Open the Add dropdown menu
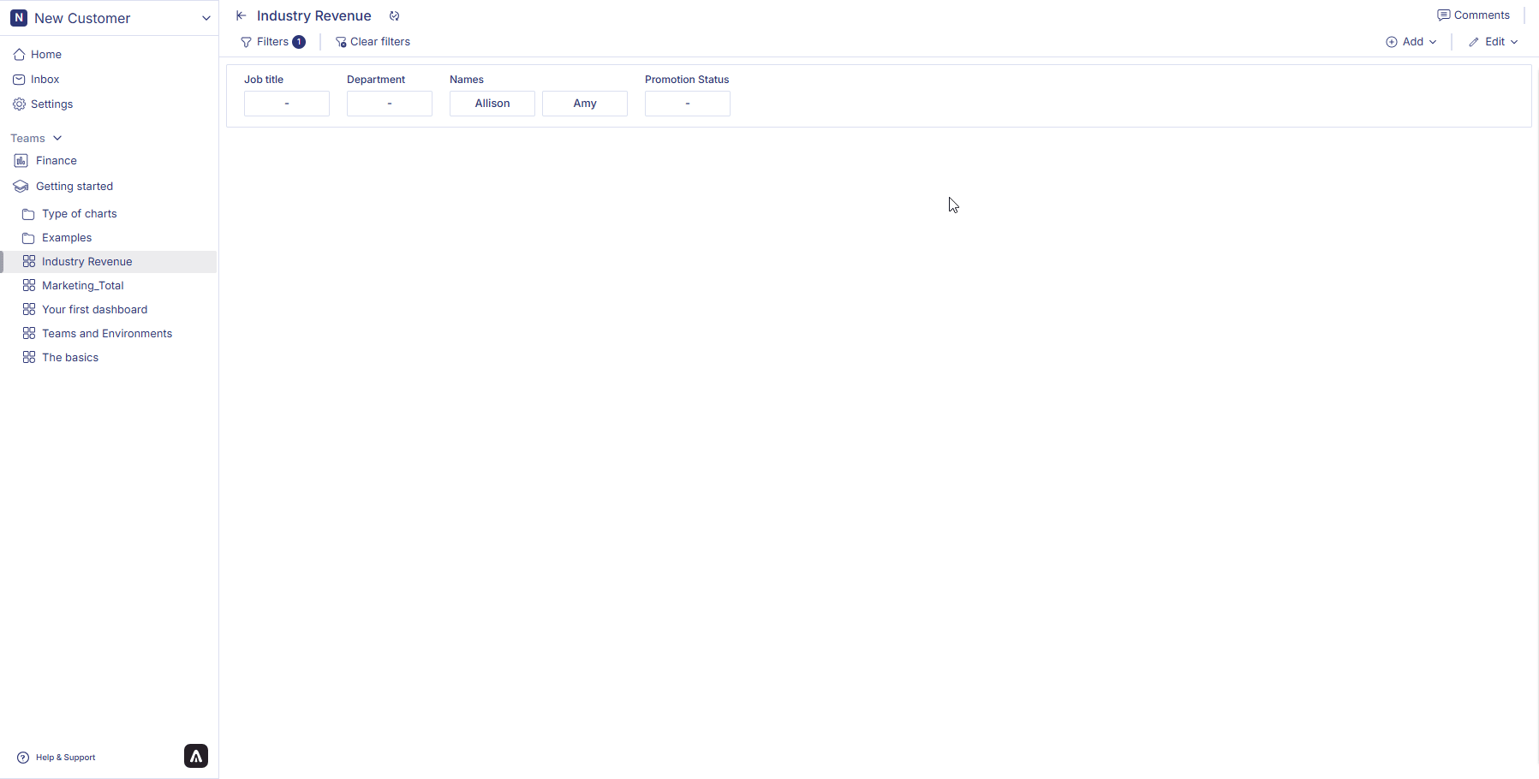The image size is (1539, 779). (x=1411, y=42)
